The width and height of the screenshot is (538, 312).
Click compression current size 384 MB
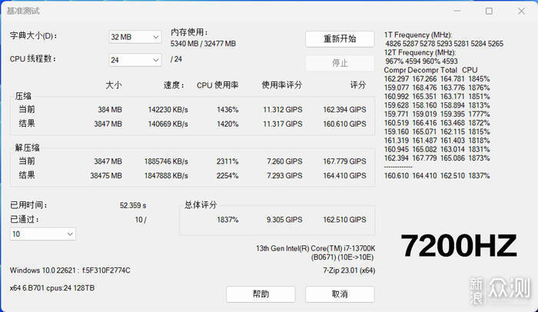pos(110,110)
